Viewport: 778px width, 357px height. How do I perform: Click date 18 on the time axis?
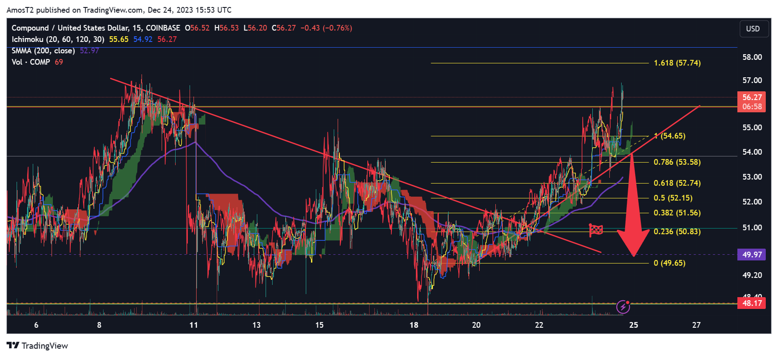click(x=414, y=325)
